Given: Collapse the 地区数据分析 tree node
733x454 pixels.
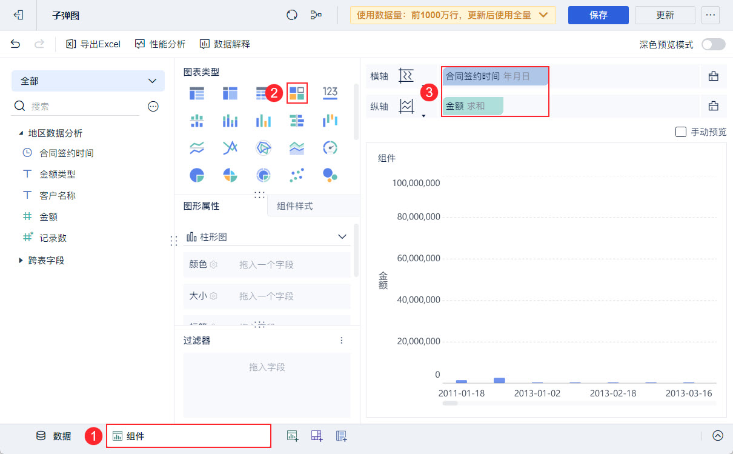Looking at the screenshot, I should click(21, 133).
